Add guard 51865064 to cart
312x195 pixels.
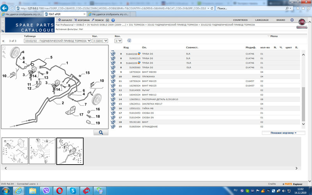pyautogui.click(x=113, y=126)
